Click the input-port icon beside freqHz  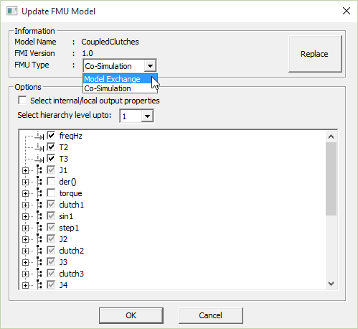(x=39, y=136)
